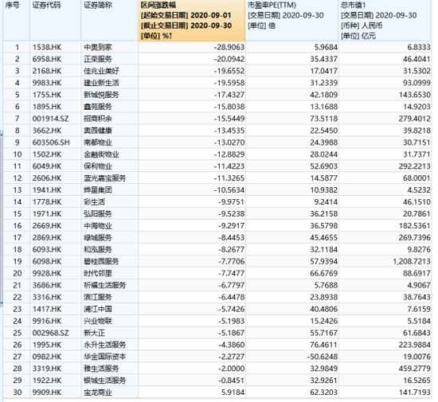The image size is (438, 402).
Task: Click the 宝龙商业 change value 5.9184
Action: pyautogui.click(x=233, y=392)
